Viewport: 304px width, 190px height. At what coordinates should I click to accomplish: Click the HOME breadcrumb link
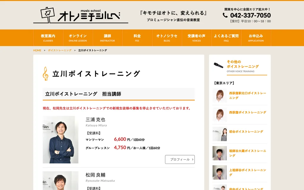click(37, 50)
